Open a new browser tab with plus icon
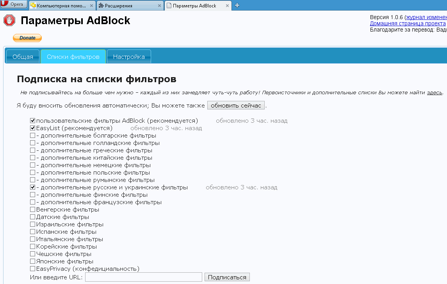This screenshot has width=447, height=284. 237,5
